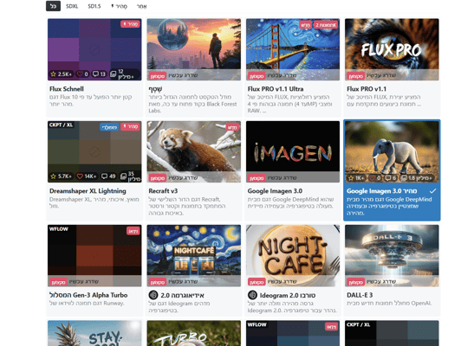Switch to the SDXL filter tab

click(x=72, y=6)
